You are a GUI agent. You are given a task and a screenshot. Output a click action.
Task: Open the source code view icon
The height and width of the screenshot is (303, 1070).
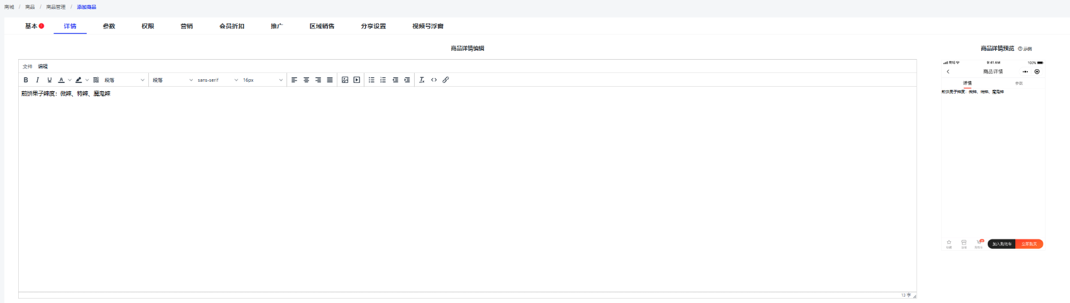[434, 80]
